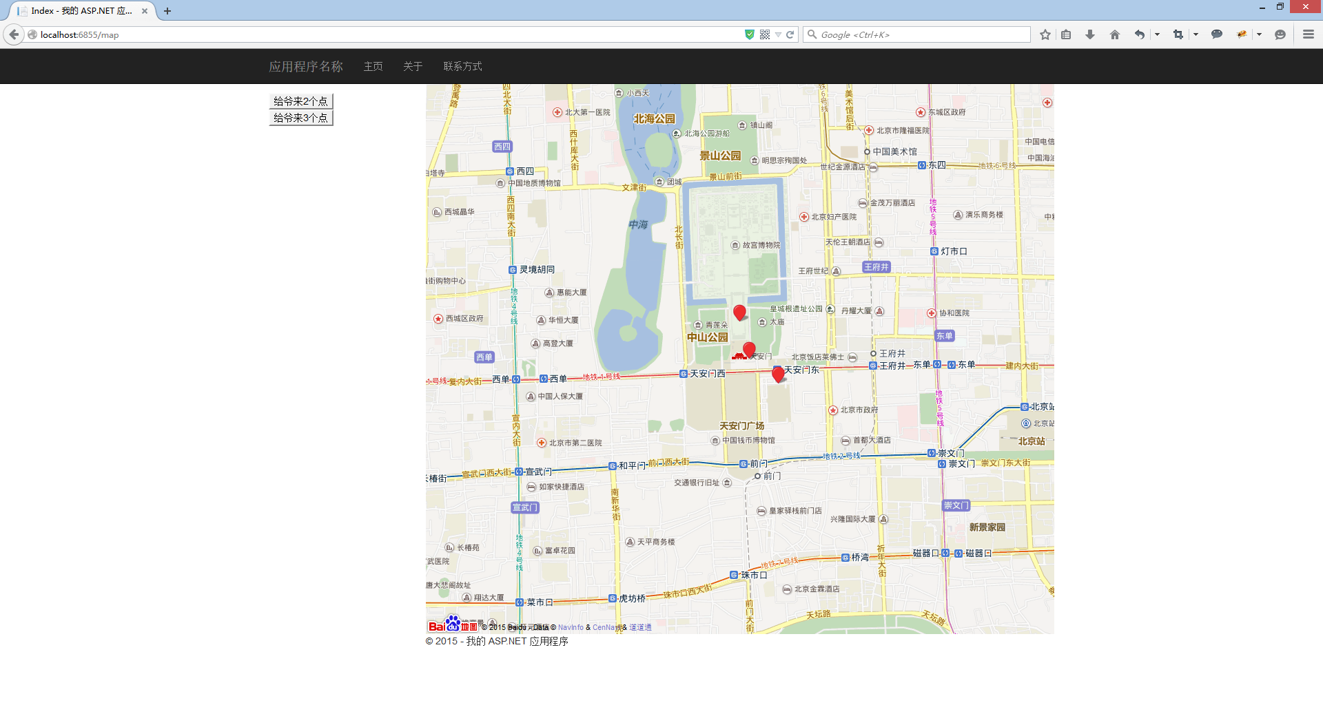
Task: Expand the dropdown next to crop tool
Action: coord(1196,34)
